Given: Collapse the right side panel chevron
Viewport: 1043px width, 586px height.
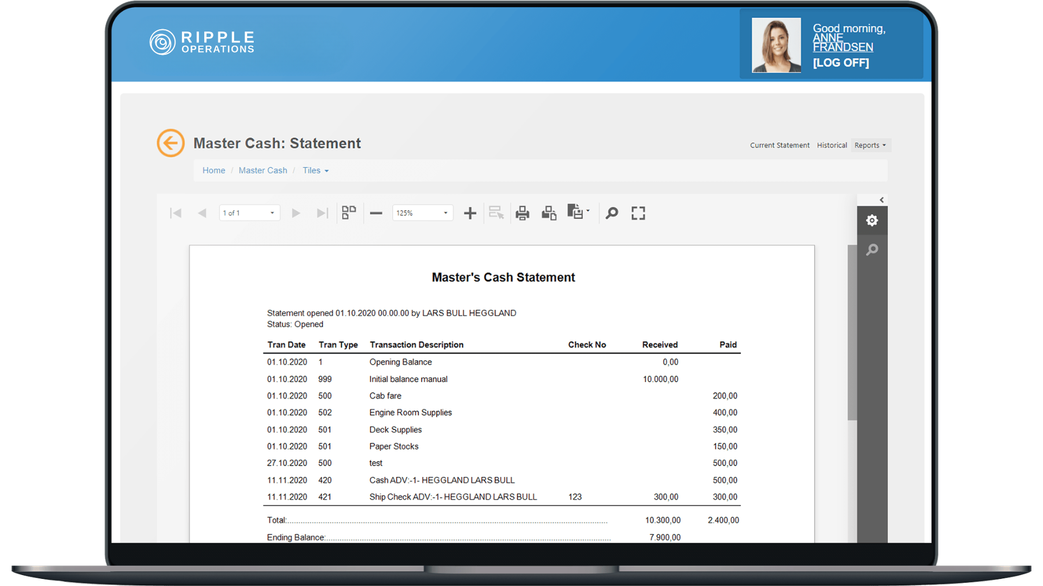Looking at the screenshot, I should 881,200.
